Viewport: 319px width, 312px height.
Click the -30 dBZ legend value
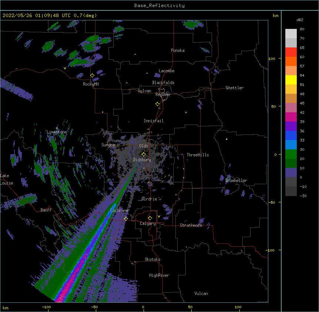click(x=303, y=196)
